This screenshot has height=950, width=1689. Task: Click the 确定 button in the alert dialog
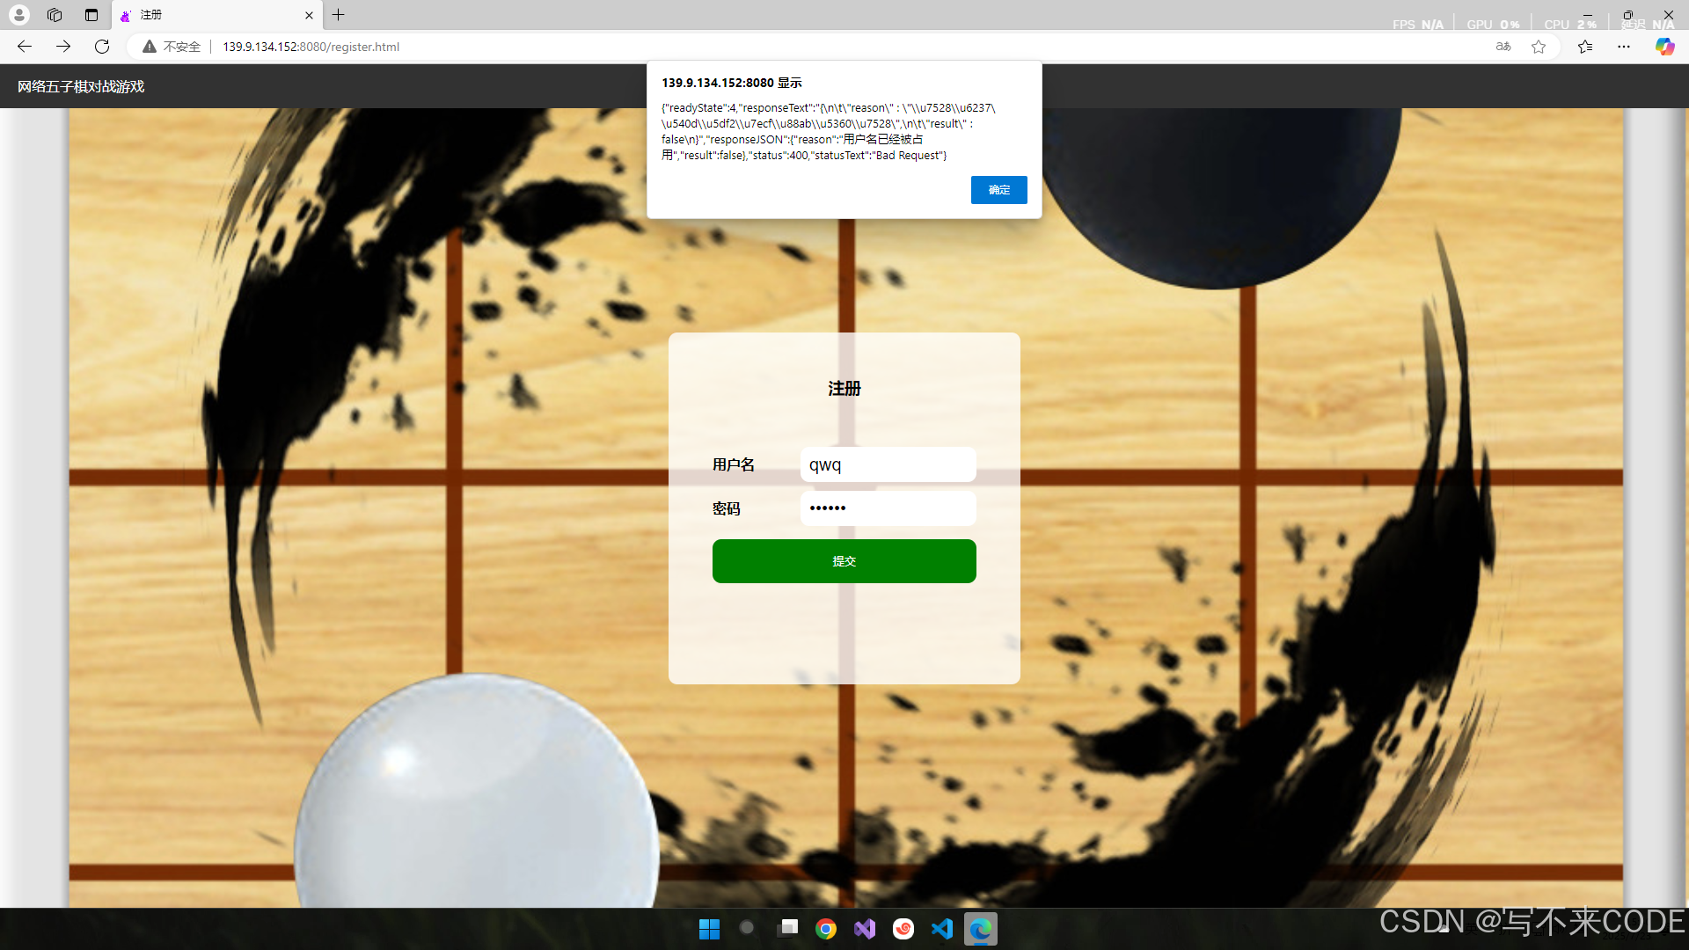tap(998, 190)
